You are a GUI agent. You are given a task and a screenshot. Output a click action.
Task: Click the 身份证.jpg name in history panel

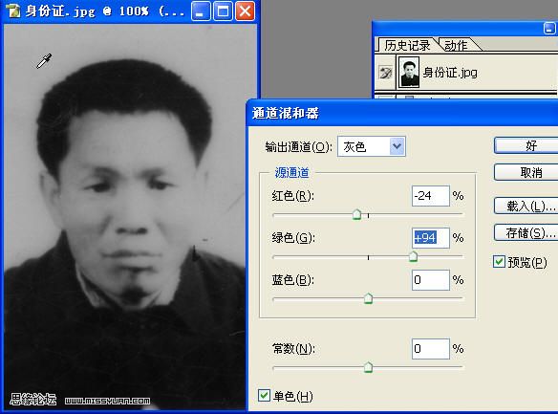(x=450, y=73)
